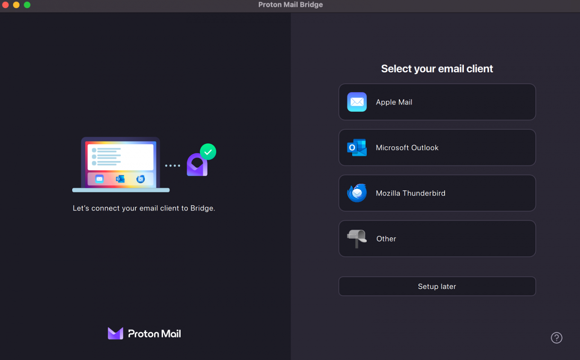Click the Setup later button

pyautogui.click(x=437, y=286)
